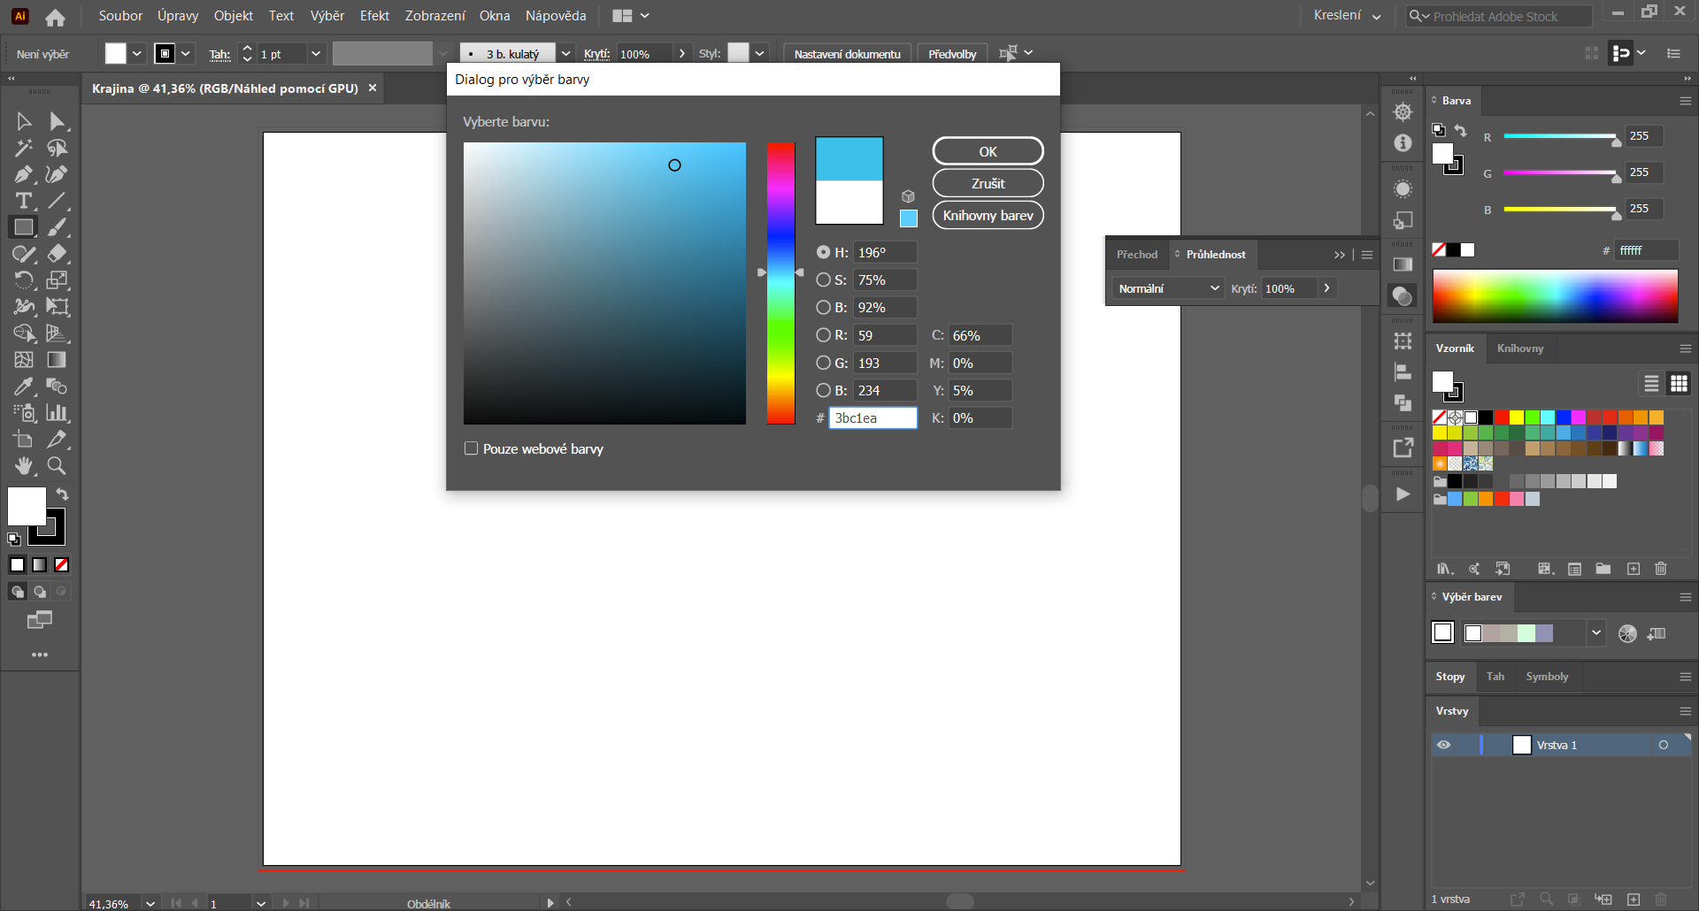
Task: Select the Hand tool
Action: (24, 466)
